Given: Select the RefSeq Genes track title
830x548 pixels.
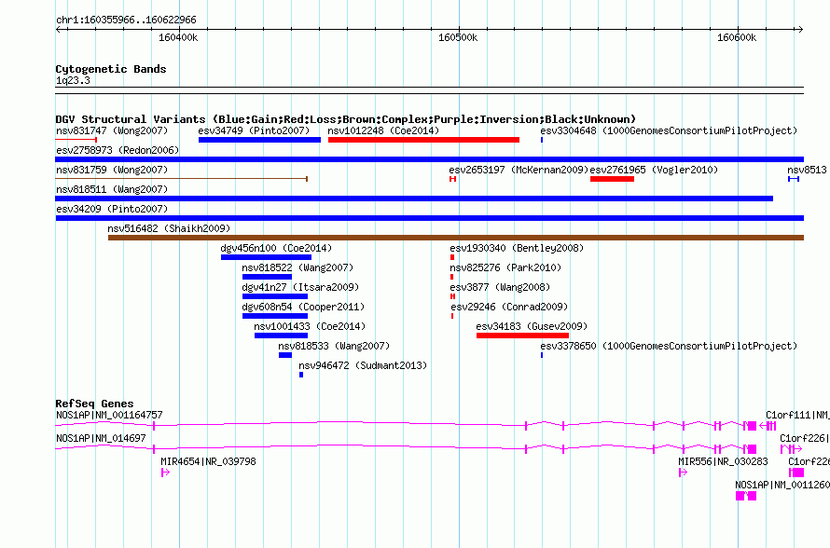Looking at the screenshot, I should point(94,404).
